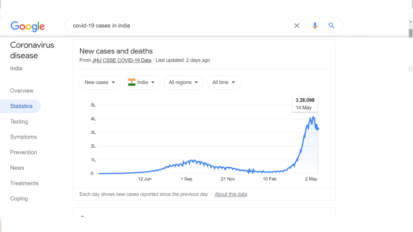Image resolution: width=413 pixels, height=232 pixels.
Task: Click the 14 May data point on chart
Action: click(317, 128)
